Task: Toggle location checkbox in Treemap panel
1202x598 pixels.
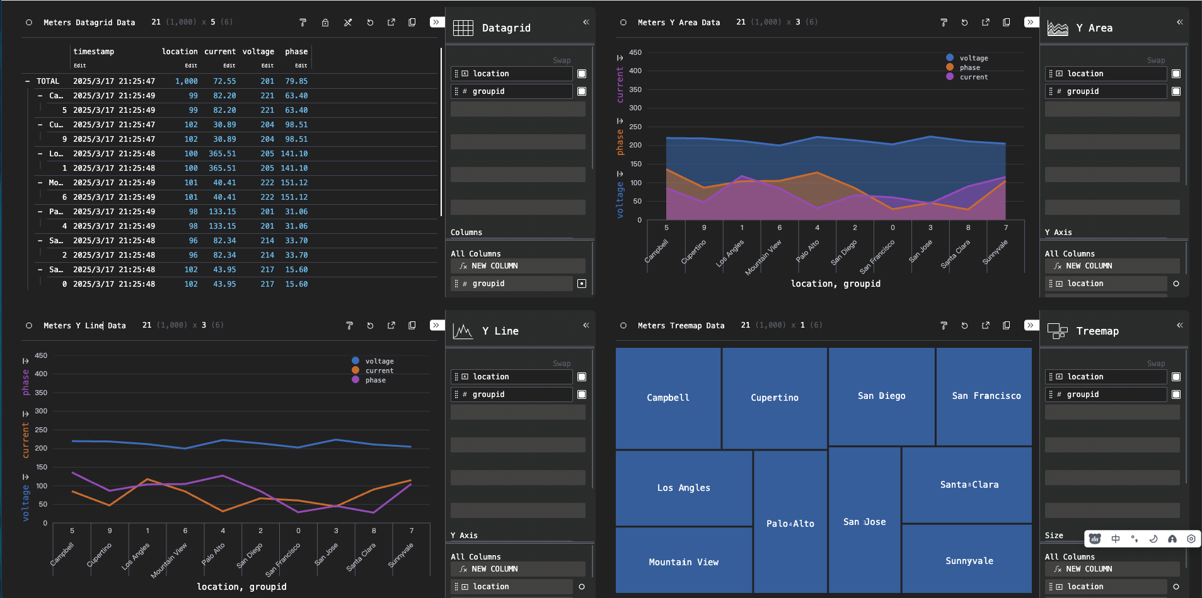Action: tap(1176, 377)
